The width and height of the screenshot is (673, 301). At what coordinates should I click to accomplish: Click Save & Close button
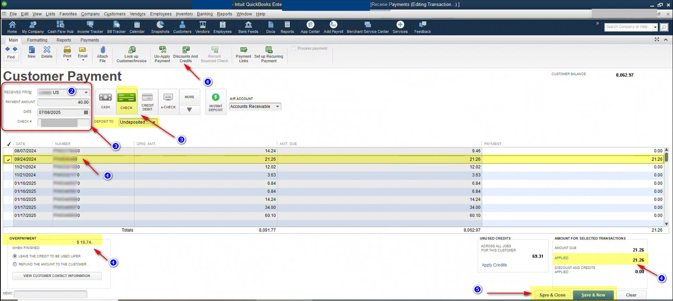[552, 295]
